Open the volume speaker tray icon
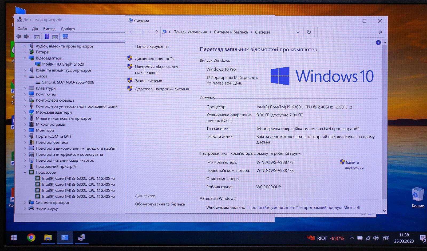 point(376,238)
